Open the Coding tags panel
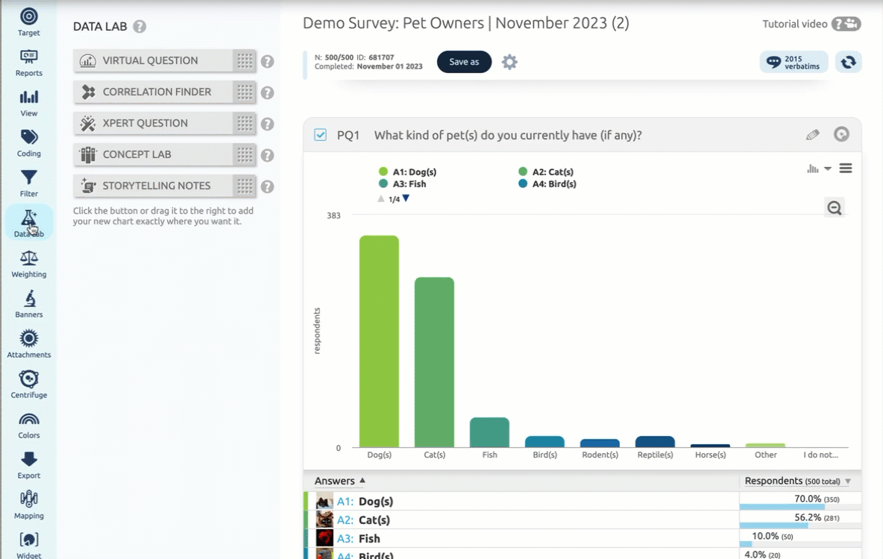Viewport: 883px width, 559px height. pyautogui.click(x=29, y=142)
